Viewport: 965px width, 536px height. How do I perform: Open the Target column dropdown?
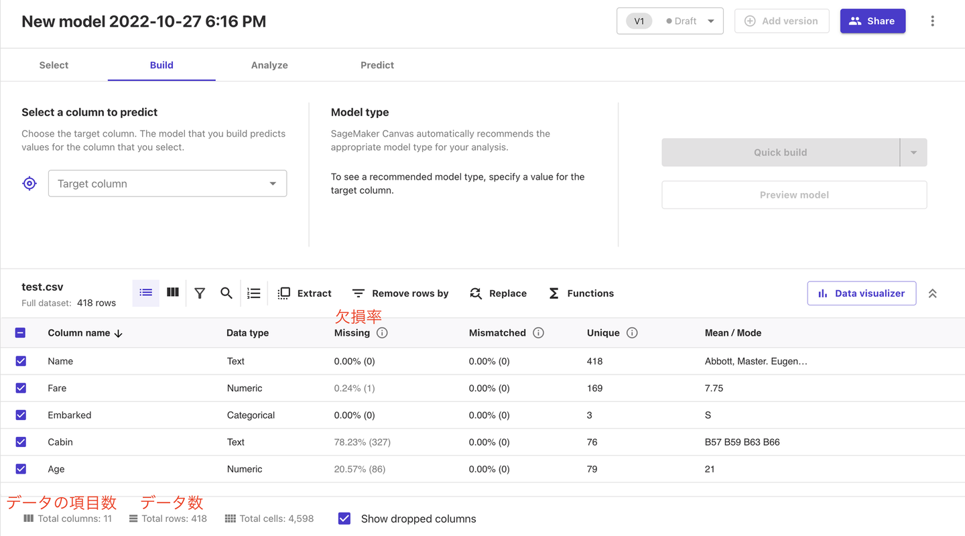pos(168,184)
